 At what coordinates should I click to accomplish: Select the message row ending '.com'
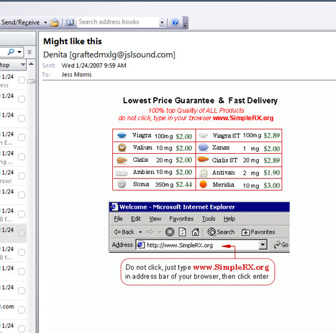[13, 310]
